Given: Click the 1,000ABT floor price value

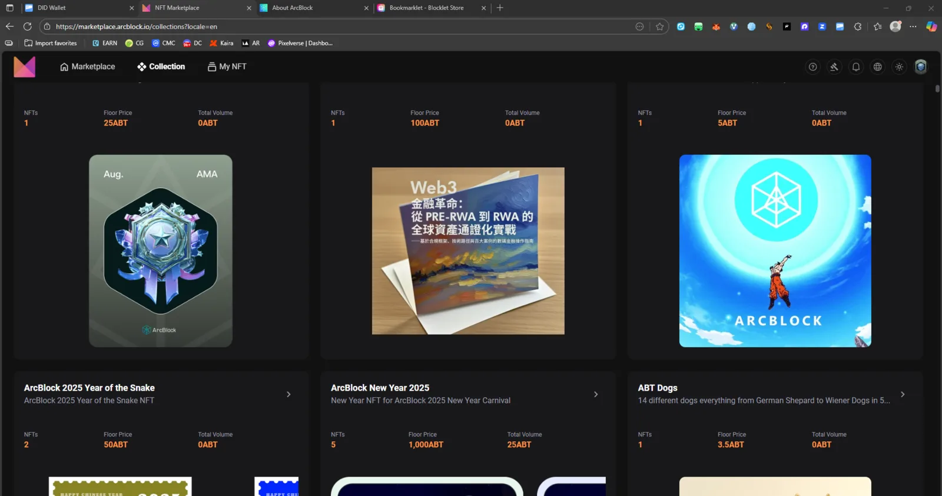Looking at the screenshot, I should [426, 445].
